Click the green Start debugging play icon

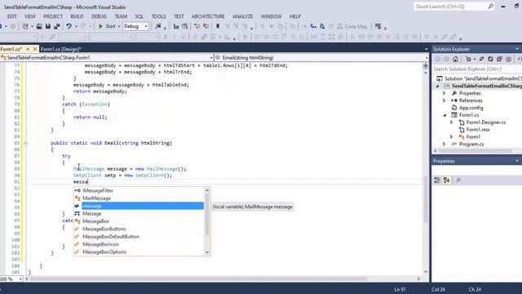(x=100, y=26)
